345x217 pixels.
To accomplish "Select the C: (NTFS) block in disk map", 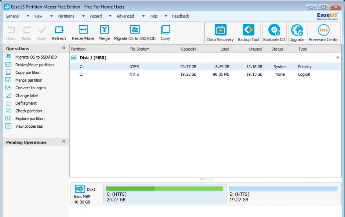I will pyautogui.click(x=165, y=194).
